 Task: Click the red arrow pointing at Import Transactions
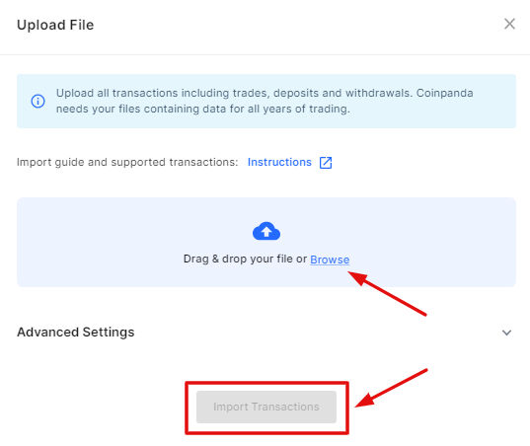tap(392, 388)
